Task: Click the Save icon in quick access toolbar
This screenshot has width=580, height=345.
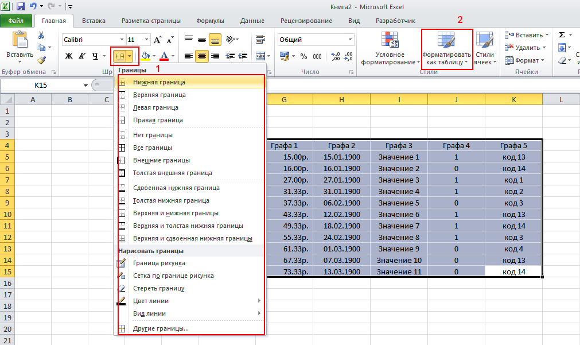Action: click(20, 6)
